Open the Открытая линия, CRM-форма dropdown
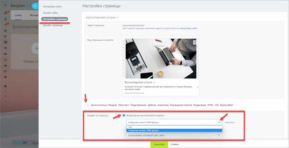Viewport: 289px width, 148px height. [174, 122]
